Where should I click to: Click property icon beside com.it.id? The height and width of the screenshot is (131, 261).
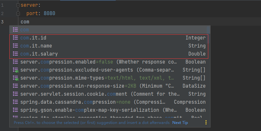(x=15, y=38)
